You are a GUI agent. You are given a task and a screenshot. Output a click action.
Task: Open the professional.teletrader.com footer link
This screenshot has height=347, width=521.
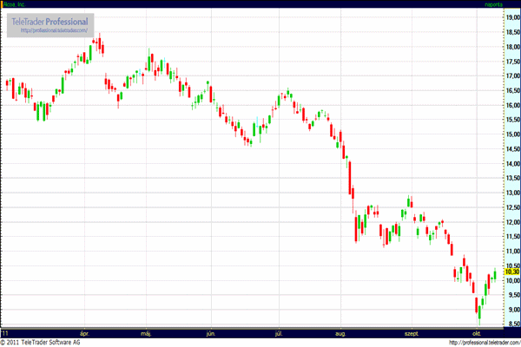point(483,342)
